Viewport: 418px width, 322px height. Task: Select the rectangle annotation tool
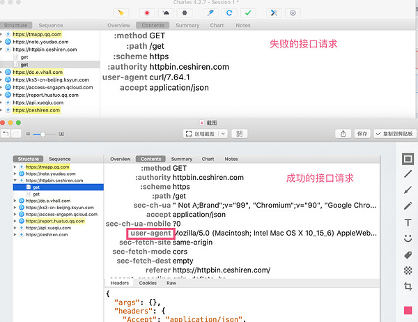tap(408, 160)
